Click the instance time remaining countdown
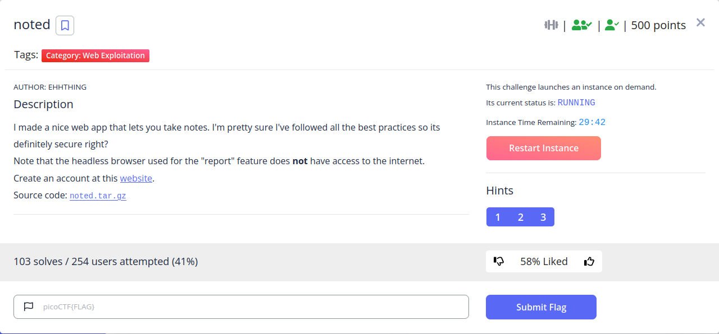The height and width of the screenshot is (334, 719). (x=592, y=122)
